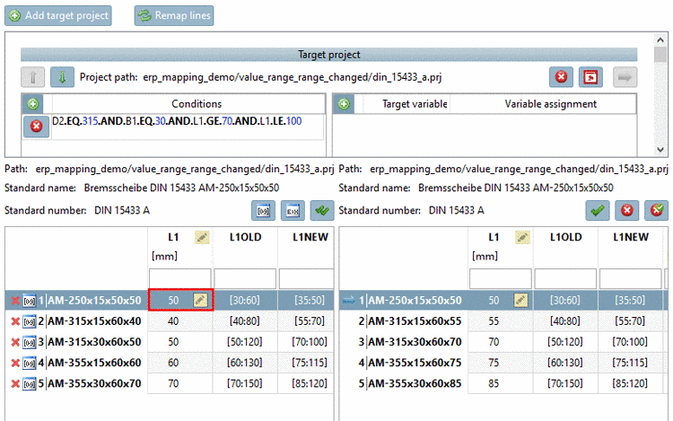Click left L1OLD filter input field
Image resolution: width=673 pixels, height=421 pixels.
245,278
